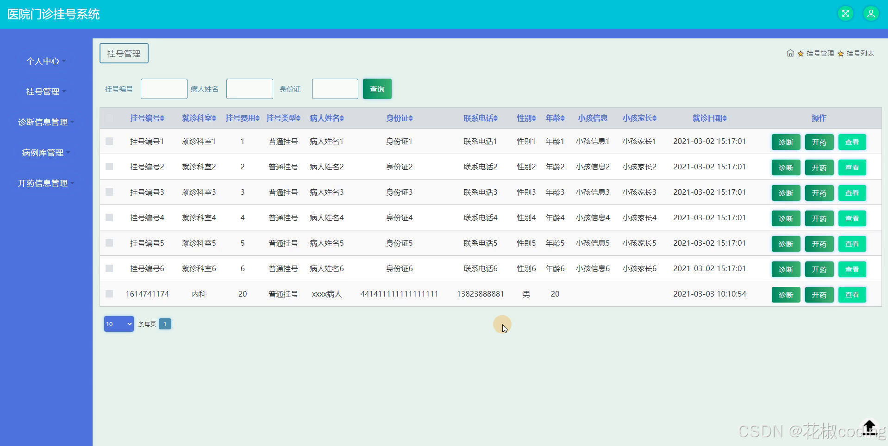888x446 pixels.
Task: Check the row checkbox for 挂号编号4
Action: point(109,217)
